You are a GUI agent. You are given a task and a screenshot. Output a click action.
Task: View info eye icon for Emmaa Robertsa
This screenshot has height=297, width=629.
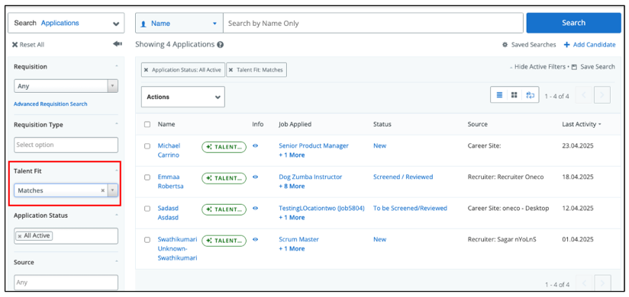255,177
